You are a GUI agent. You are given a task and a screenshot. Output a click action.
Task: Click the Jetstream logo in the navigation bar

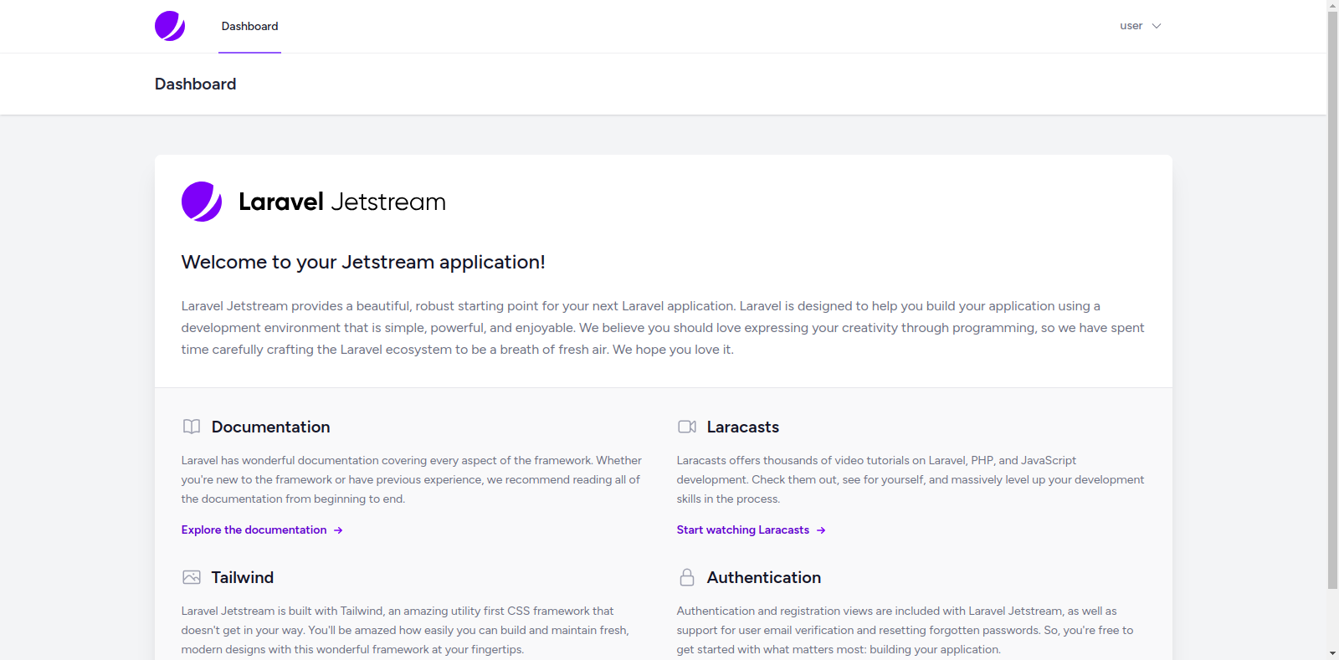coord(170,26)
